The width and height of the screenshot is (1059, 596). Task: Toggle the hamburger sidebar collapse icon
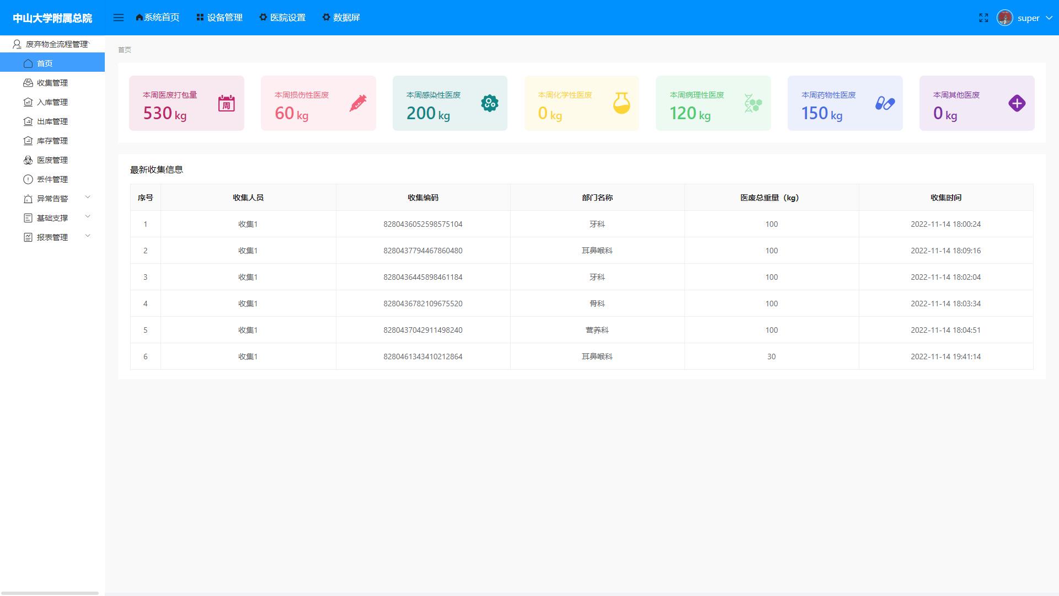[118, 18]
